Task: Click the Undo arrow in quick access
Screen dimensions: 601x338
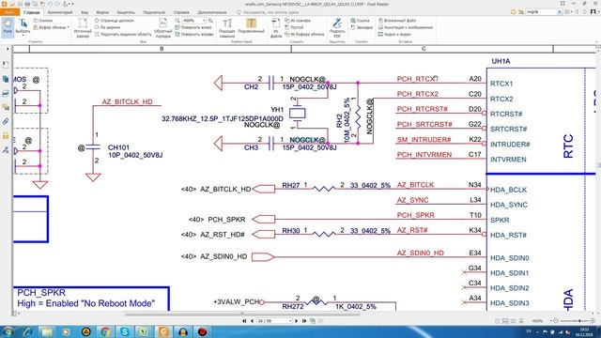Action: click(50, 4)
